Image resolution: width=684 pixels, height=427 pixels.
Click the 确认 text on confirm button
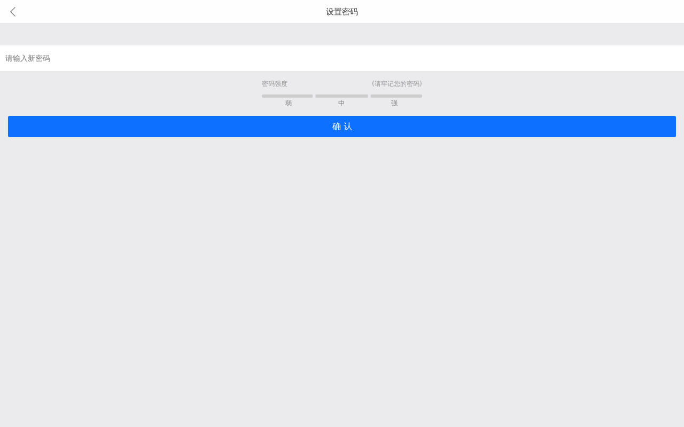coord(342,126)
